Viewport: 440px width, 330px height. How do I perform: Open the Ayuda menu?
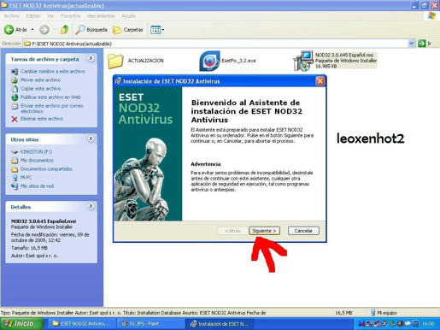(x=128, y=16)
